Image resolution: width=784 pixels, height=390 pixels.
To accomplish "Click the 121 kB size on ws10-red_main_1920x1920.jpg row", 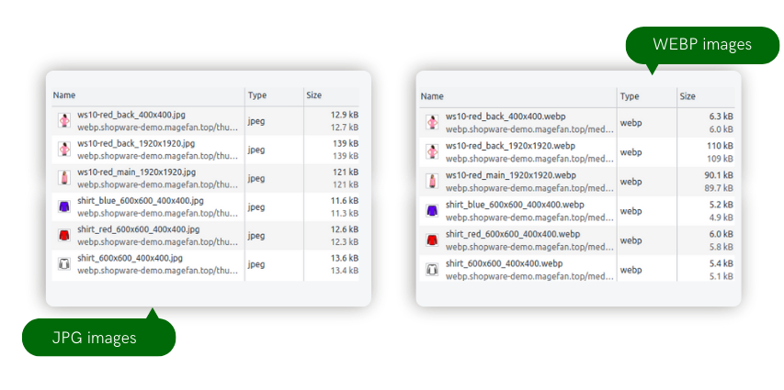I will coord(346,173).
